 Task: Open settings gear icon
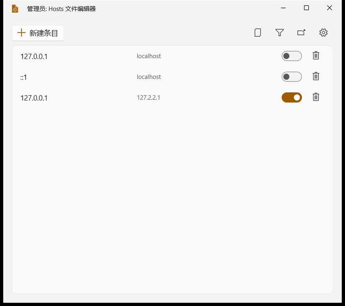pos(323,33)
